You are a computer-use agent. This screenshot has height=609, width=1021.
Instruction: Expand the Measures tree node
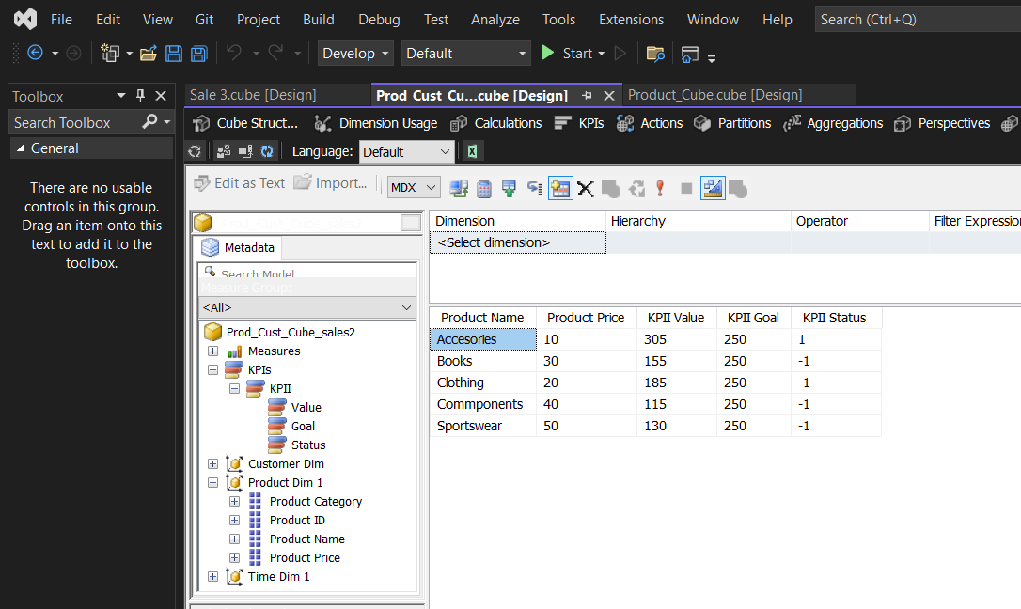click(212, 351)
